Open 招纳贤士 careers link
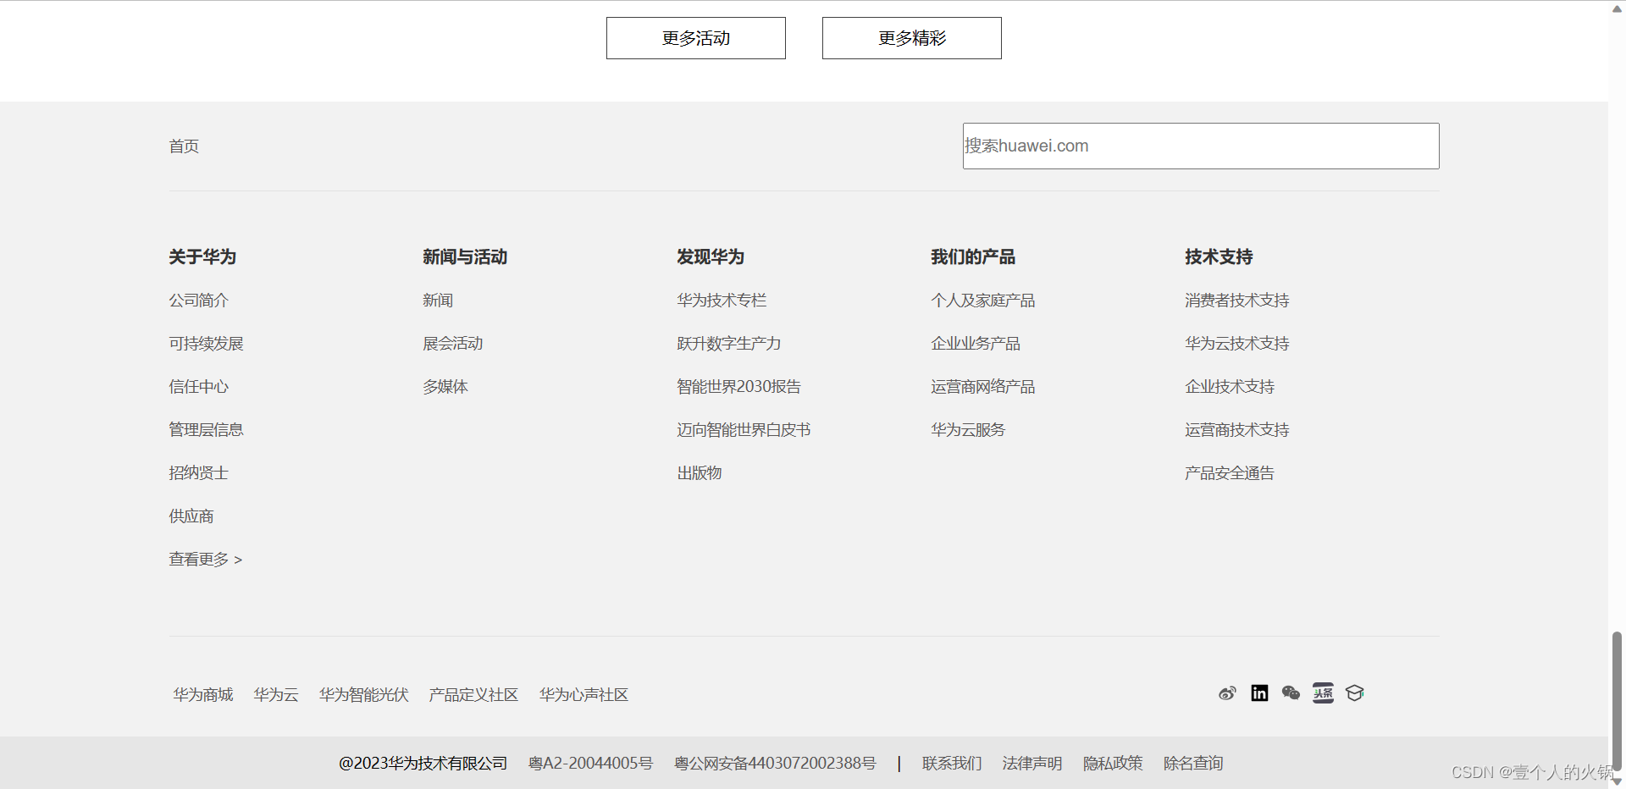 click(199, 473)
